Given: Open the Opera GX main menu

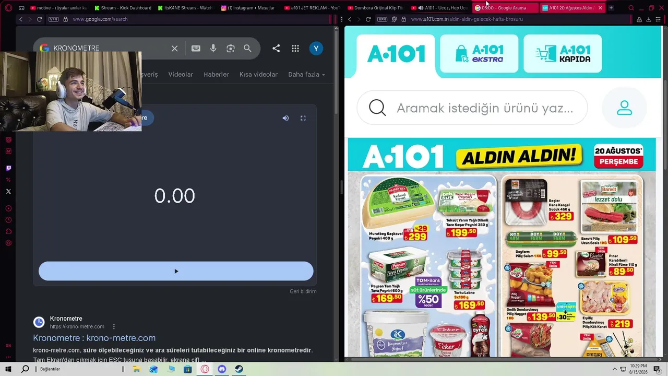Looking at the screenshot, I should 8,8.
